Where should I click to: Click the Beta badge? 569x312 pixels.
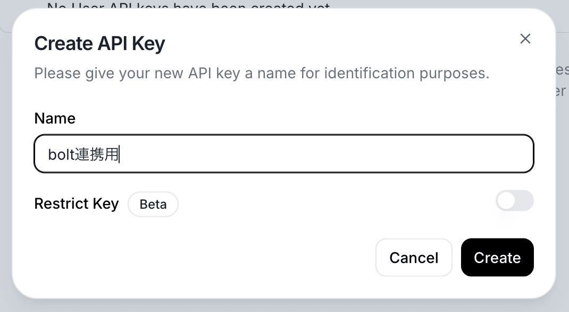coord(153,204)
